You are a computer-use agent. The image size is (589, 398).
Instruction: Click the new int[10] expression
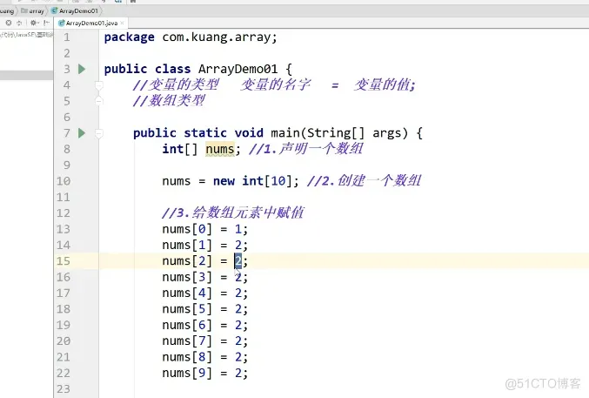pyautogui.click(x=252, y=181)
